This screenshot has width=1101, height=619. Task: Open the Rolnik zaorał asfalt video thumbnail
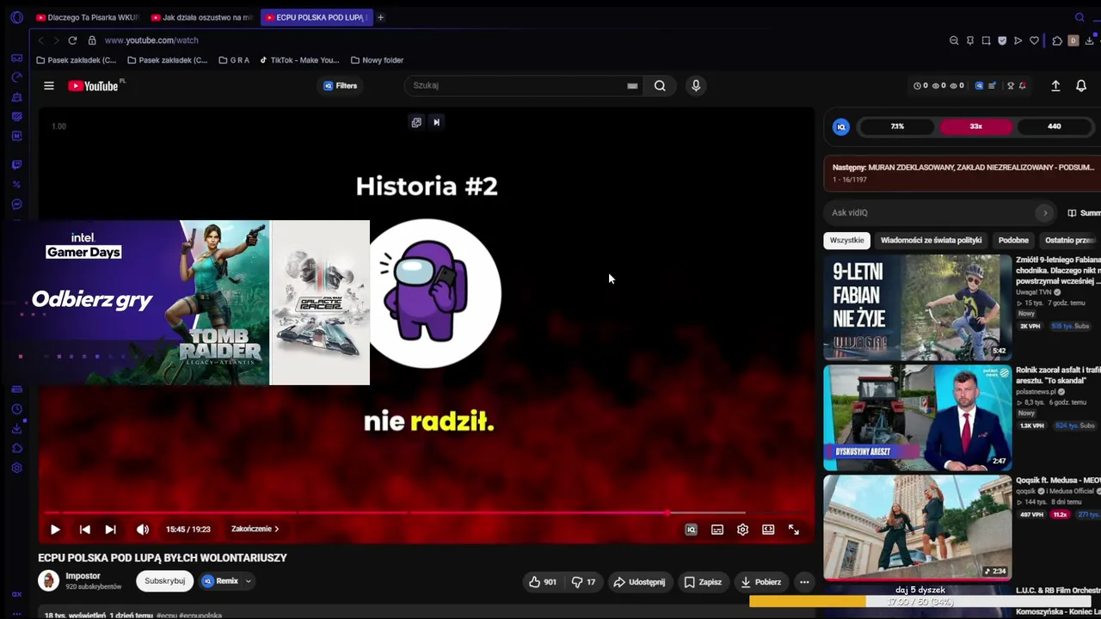[918, 418]
